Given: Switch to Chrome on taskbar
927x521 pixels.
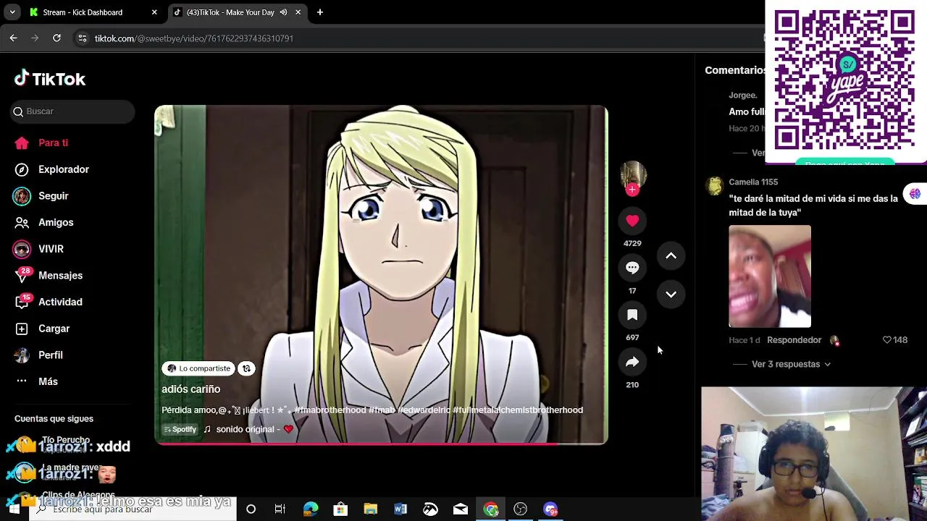Looking at the screenshot, I should point(491,509).
